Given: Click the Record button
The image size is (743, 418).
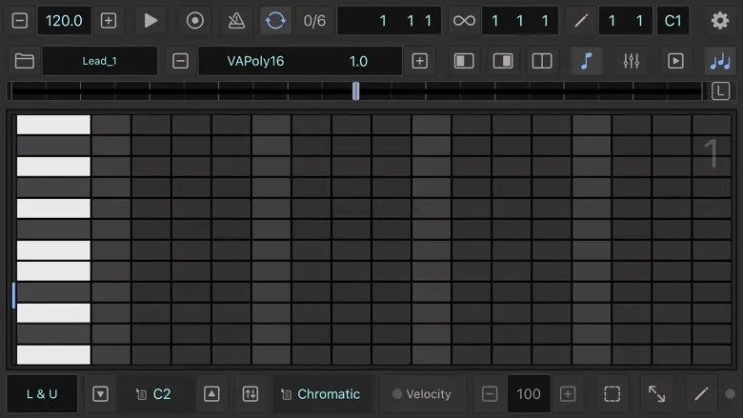Looking at the screenshot, I should (194, 20).
